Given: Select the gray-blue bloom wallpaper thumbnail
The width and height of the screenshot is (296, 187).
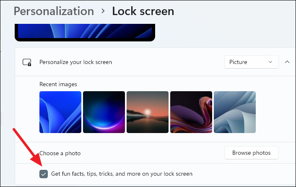Looking at the screenshot, I should coord(235,112).
